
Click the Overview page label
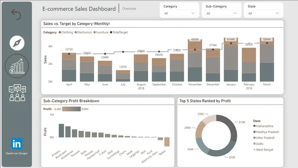point(129,8)
